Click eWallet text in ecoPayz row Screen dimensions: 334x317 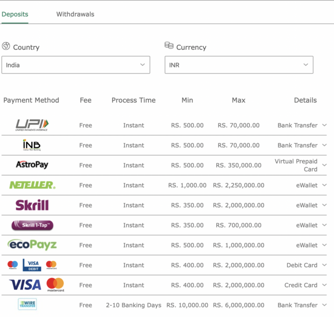pos(307,245)
